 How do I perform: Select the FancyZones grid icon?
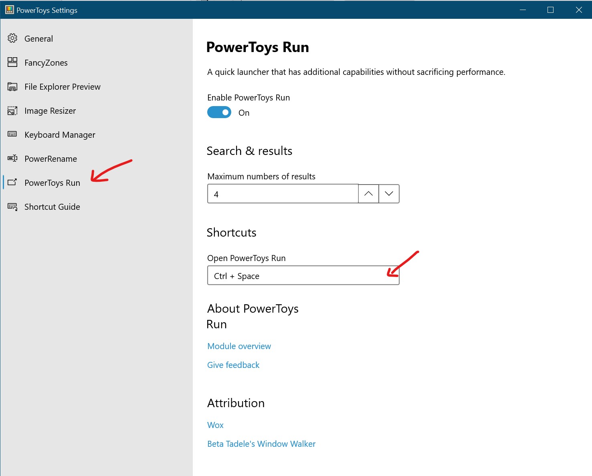tap(12, 62)
